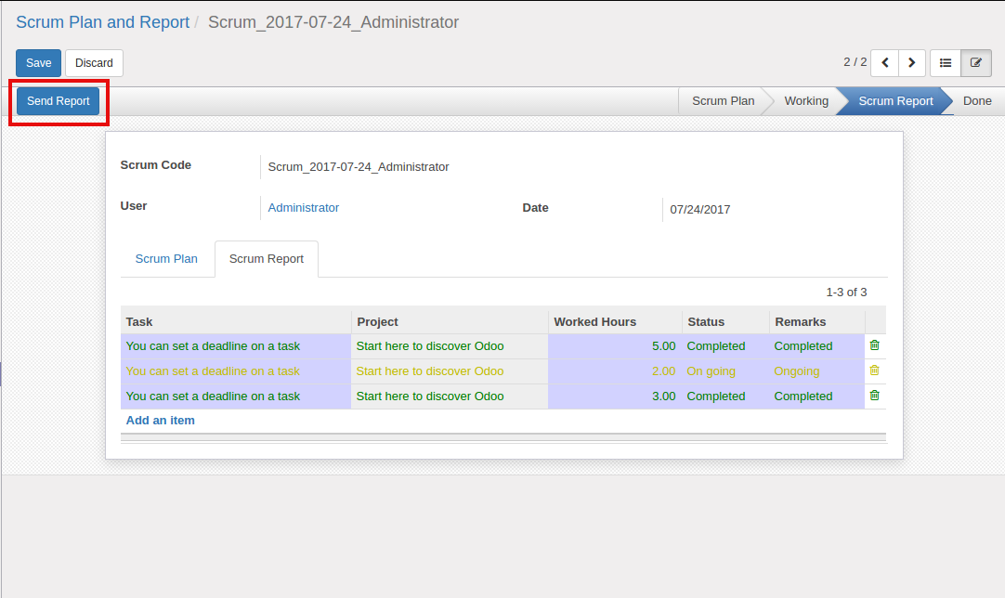
Task: Select worked hours cell 5.00
Action: [615, 346]
